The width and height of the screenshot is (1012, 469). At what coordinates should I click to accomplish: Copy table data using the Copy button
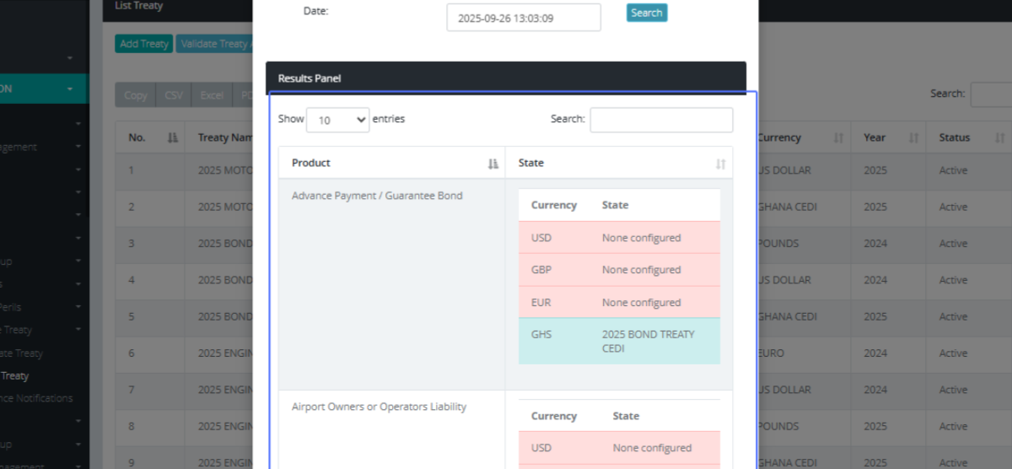coord(136,95)
